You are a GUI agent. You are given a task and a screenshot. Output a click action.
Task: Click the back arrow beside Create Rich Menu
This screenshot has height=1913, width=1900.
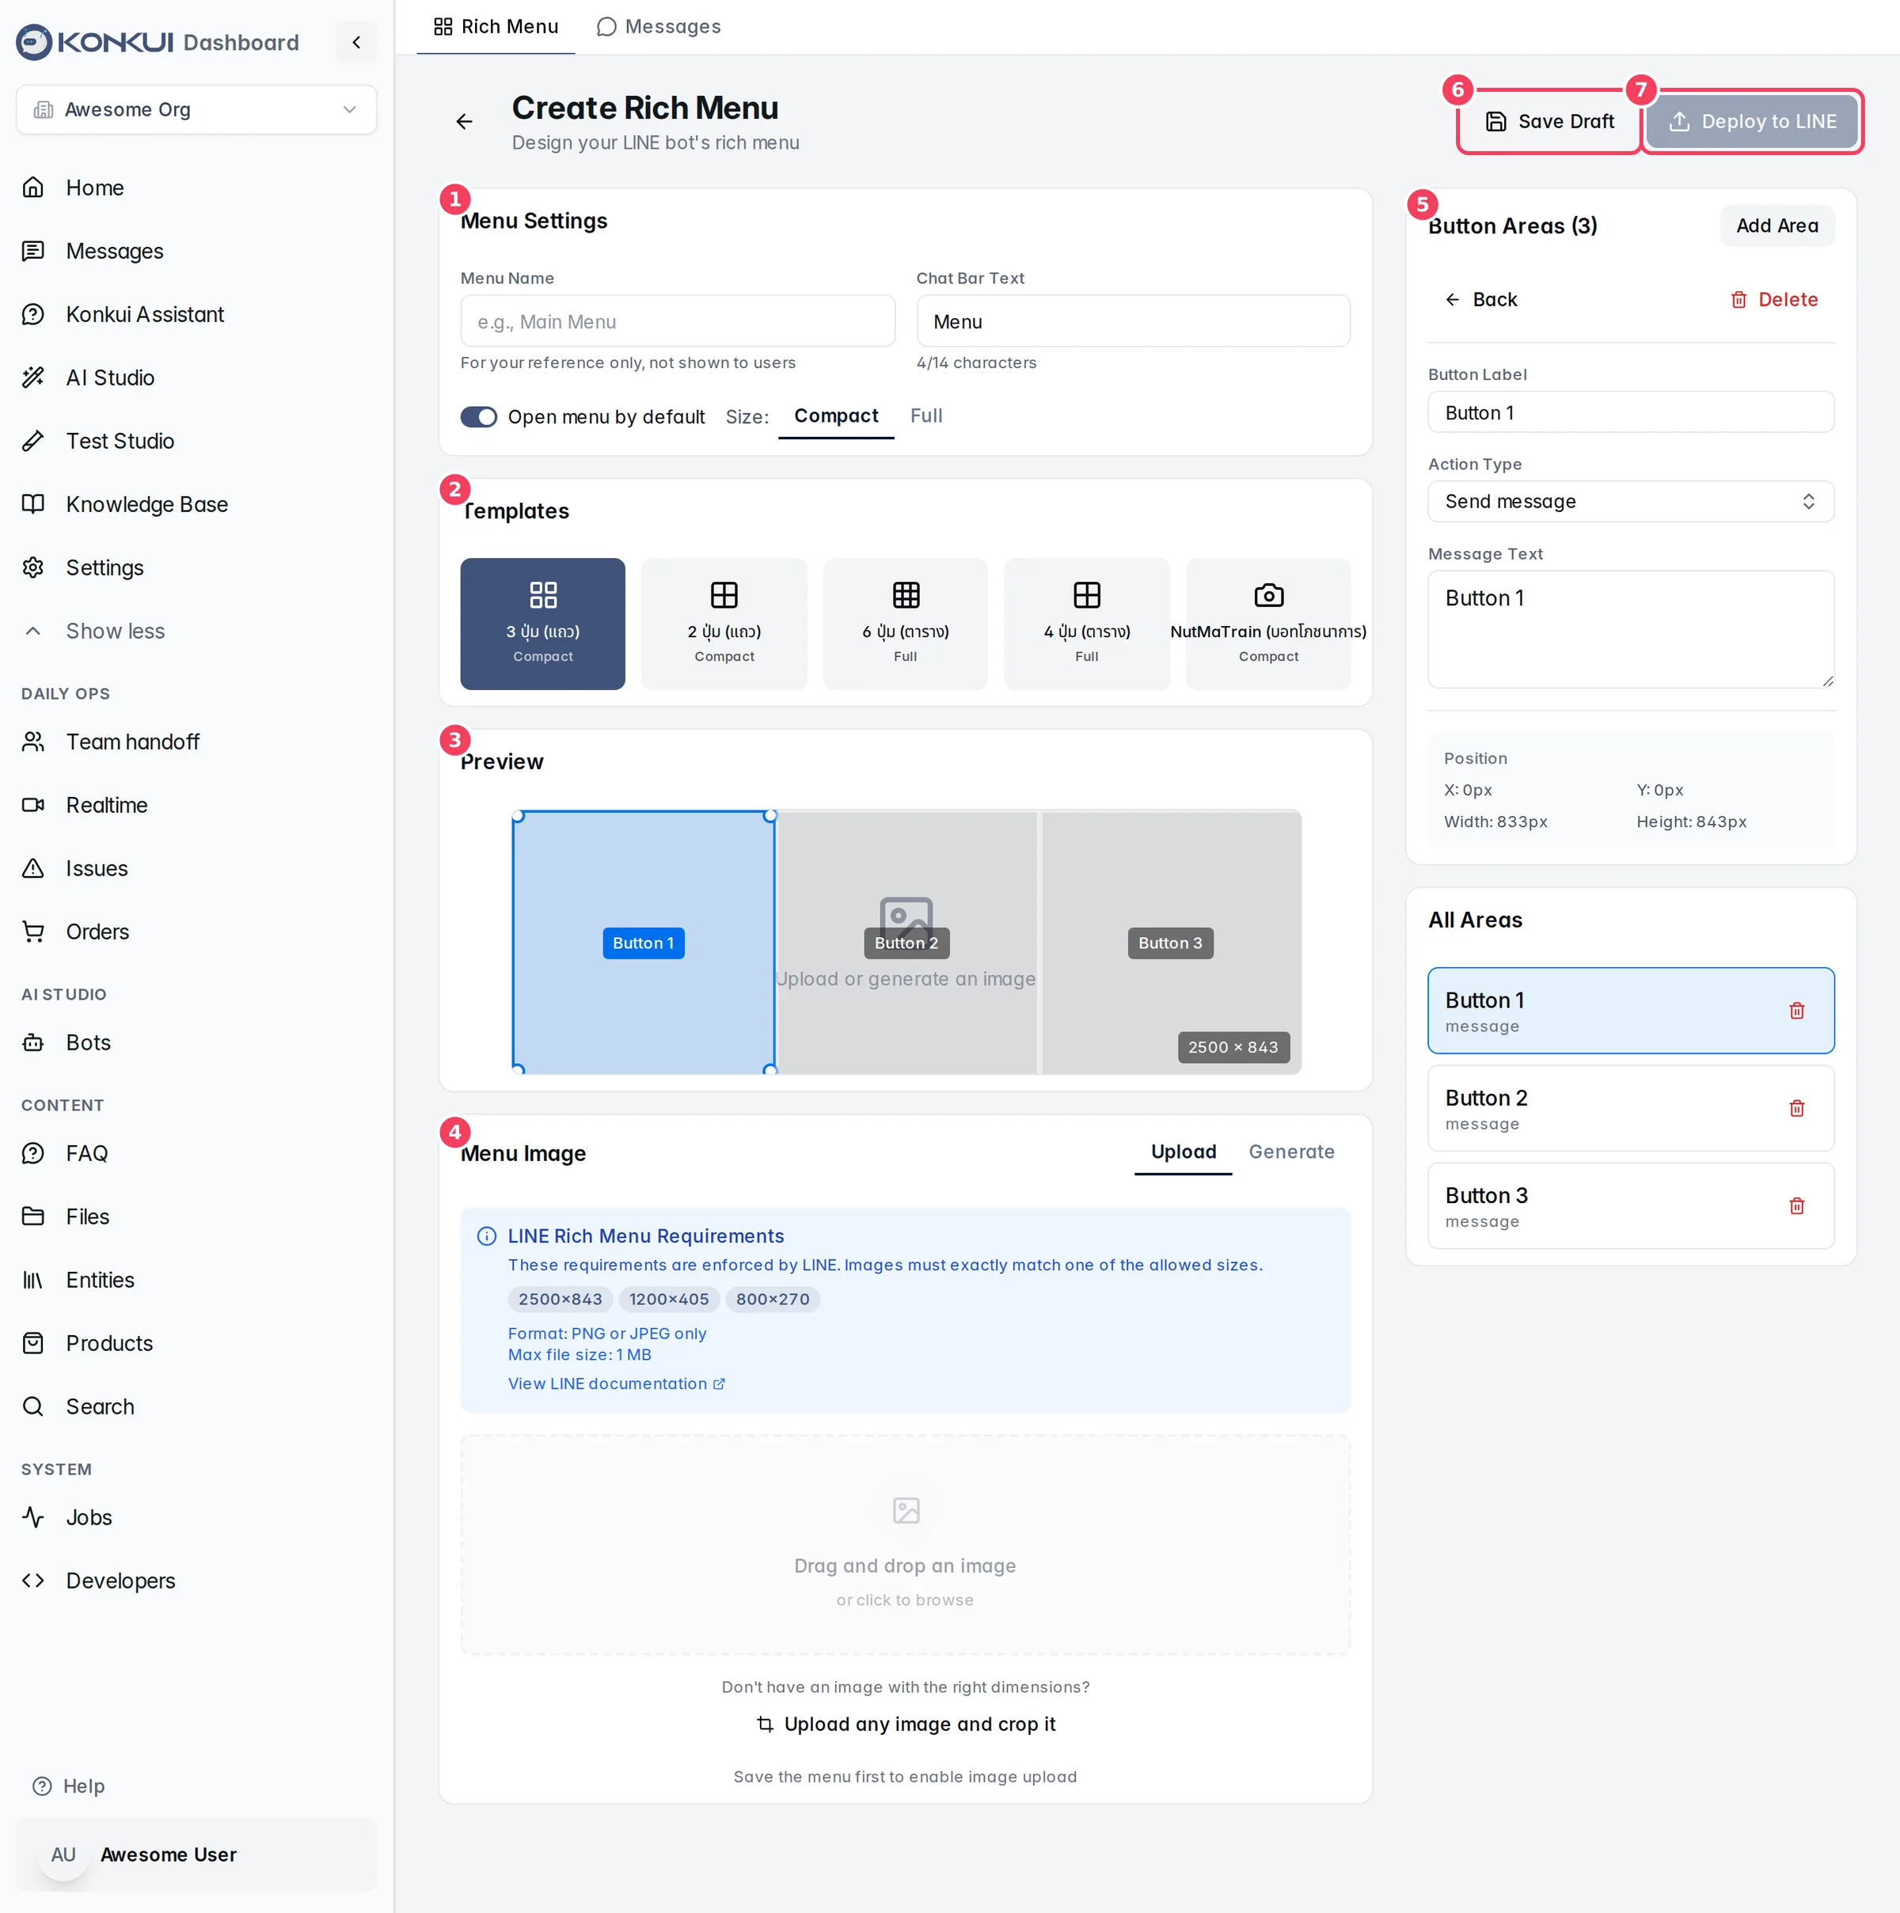click(x=464, y=122)
